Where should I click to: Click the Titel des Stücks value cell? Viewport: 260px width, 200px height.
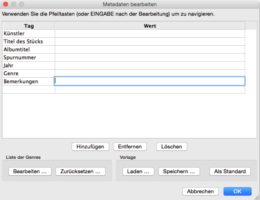tap(150, 42)
